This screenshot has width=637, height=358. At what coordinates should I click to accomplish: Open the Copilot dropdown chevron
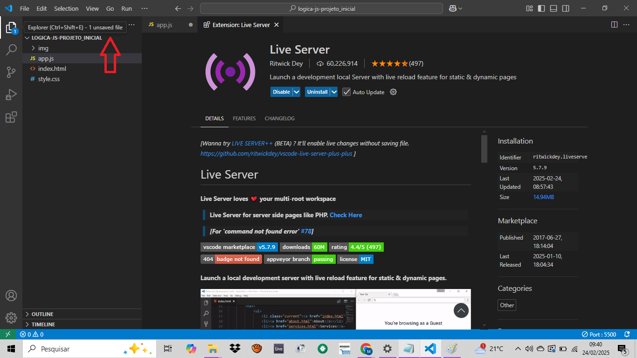[460, 8]
